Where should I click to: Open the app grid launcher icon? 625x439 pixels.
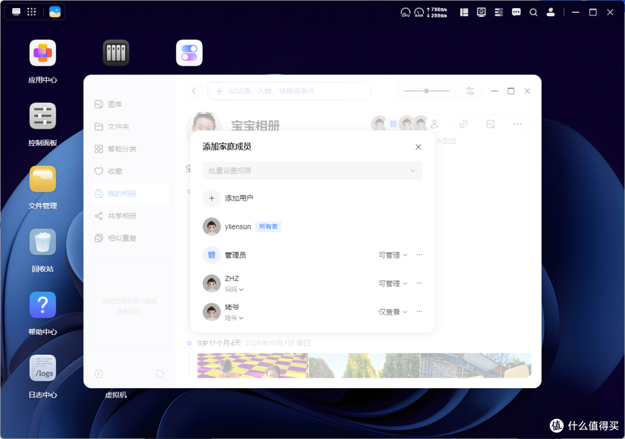tap(31, 12)
